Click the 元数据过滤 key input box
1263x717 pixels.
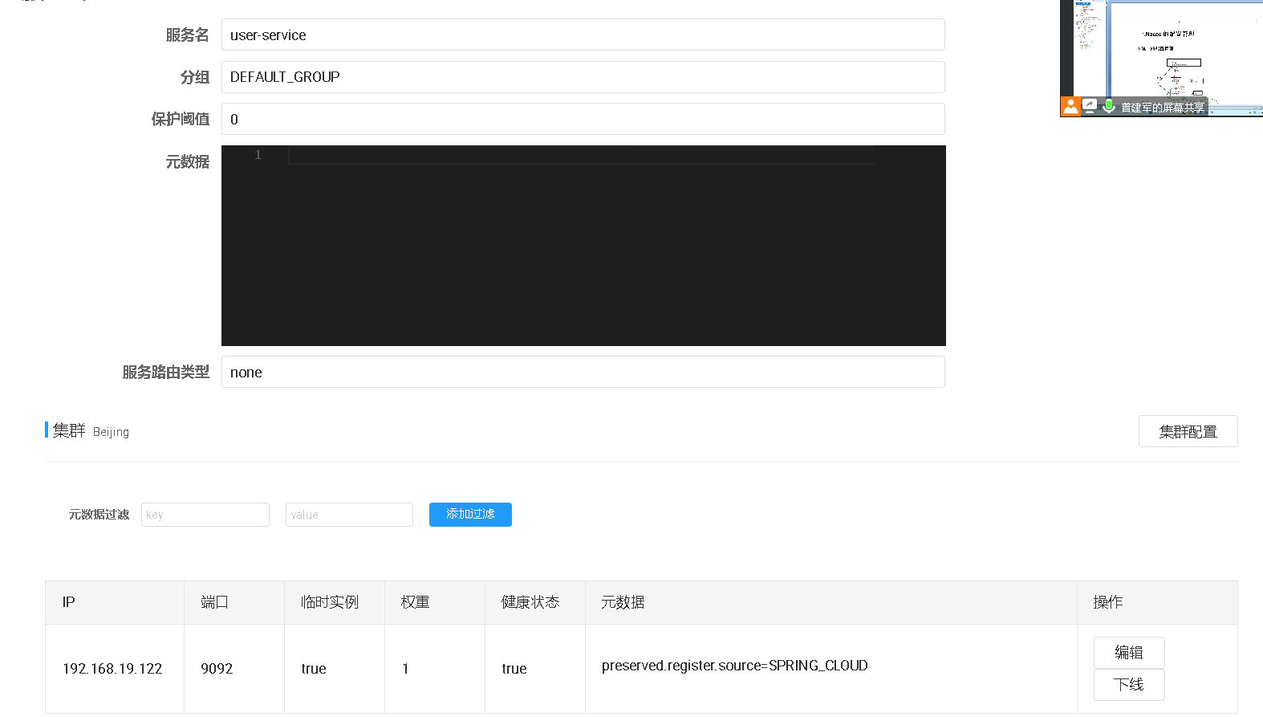click(x=205, y=515)
